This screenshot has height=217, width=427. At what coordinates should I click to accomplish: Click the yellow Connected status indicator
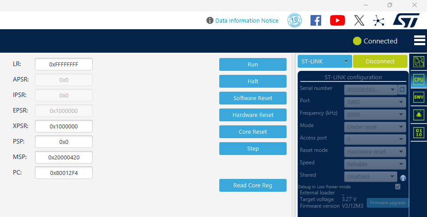(x=357, y=41)
